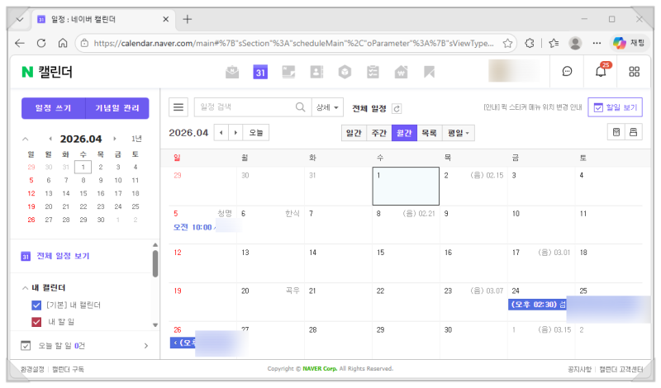Click the calendar sticker view icon
Viewport: 661px width, 388px height.
[x=616, y=132]
